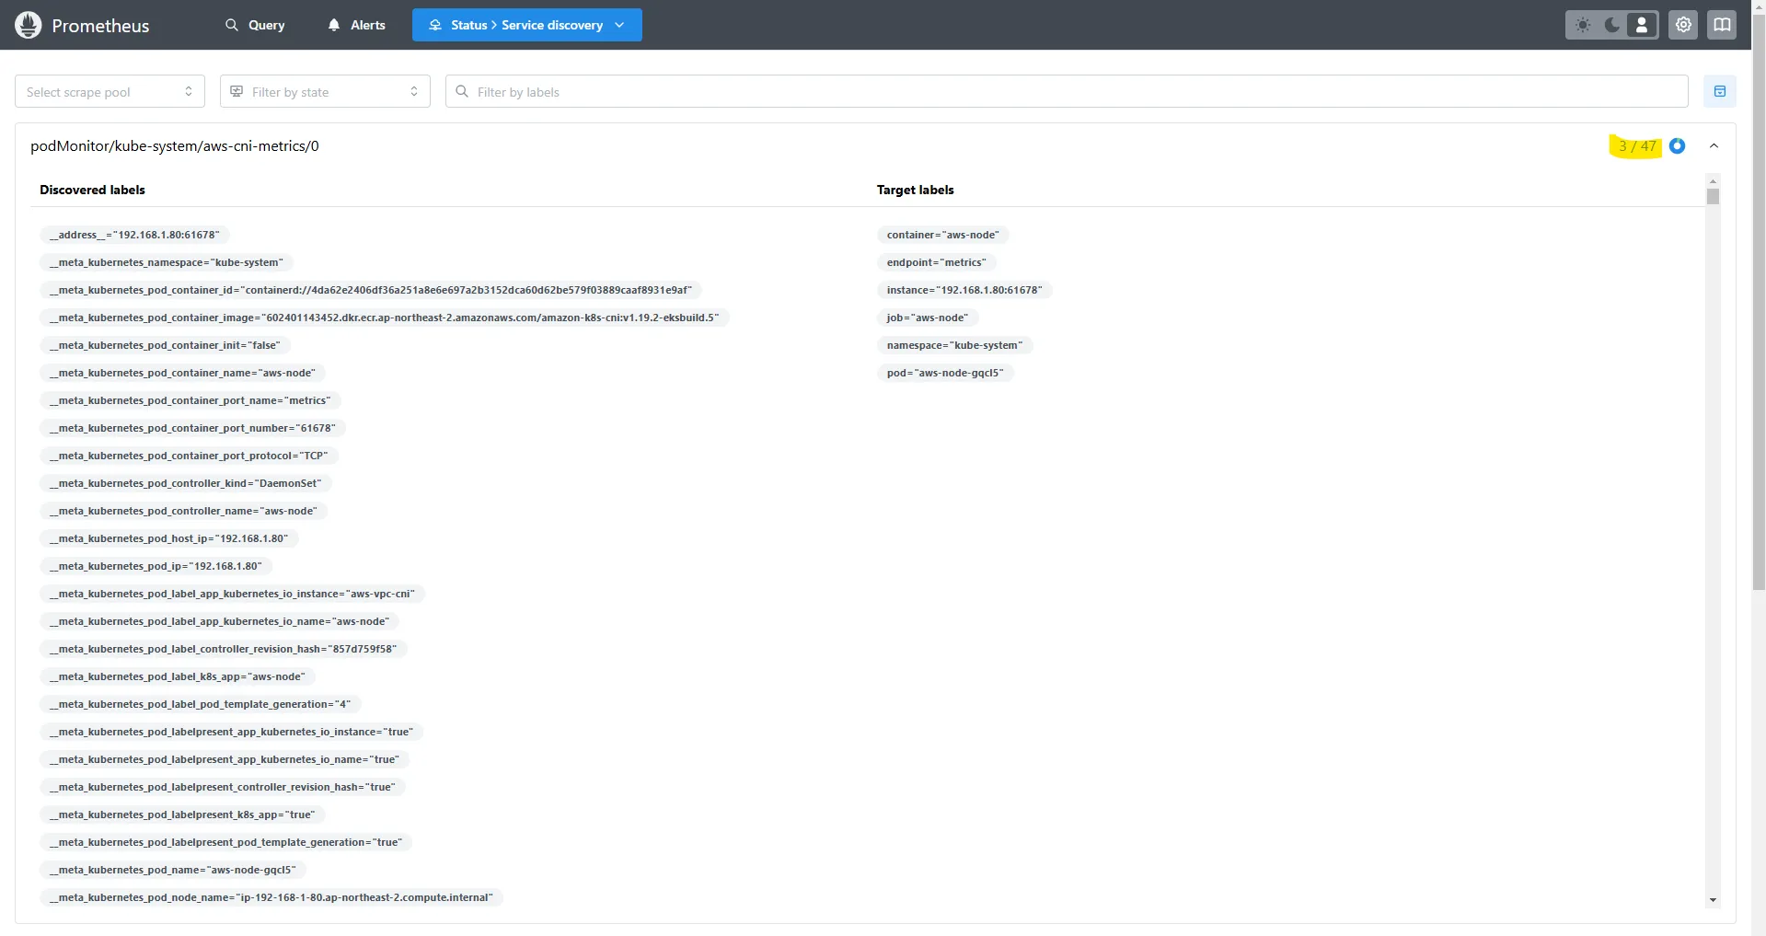Open the Alerts page
Image resolution: width=1766 pixels, height=936 pixels.
pyautogui.click(x=357, y=25)
